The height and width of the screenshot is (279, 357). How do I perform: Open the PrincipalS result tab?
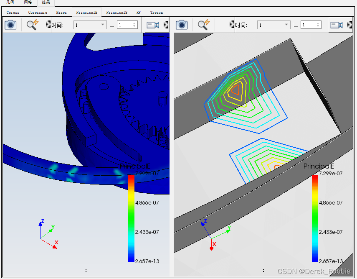click(117, 12)
